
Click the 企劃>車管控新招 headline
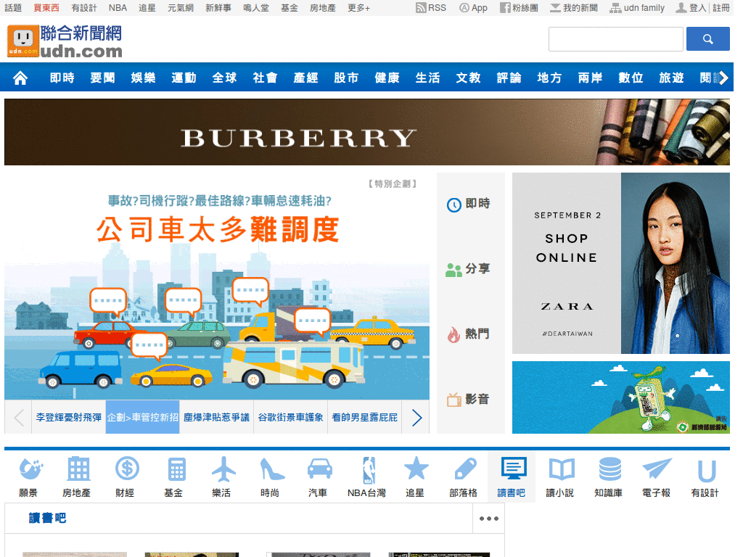143,418
